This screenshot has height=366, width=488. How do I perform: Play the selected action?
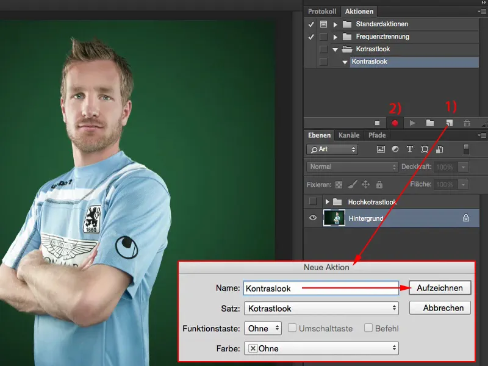412,123
